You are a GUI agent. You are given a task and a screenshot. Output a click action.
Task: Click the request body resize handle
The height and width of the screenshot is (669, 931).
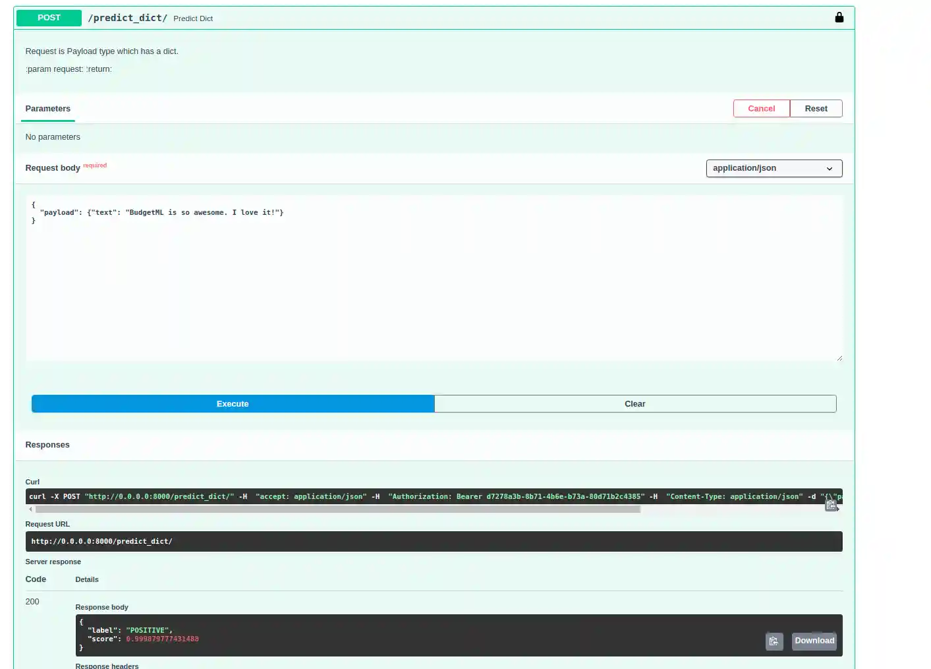click(839, 357)
